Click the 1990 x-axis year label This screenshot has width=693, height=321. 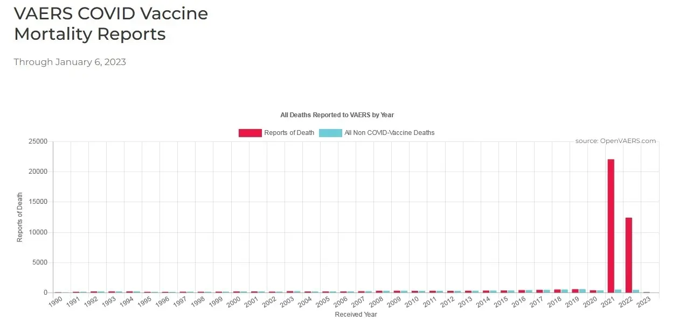(x=56, y=302)
